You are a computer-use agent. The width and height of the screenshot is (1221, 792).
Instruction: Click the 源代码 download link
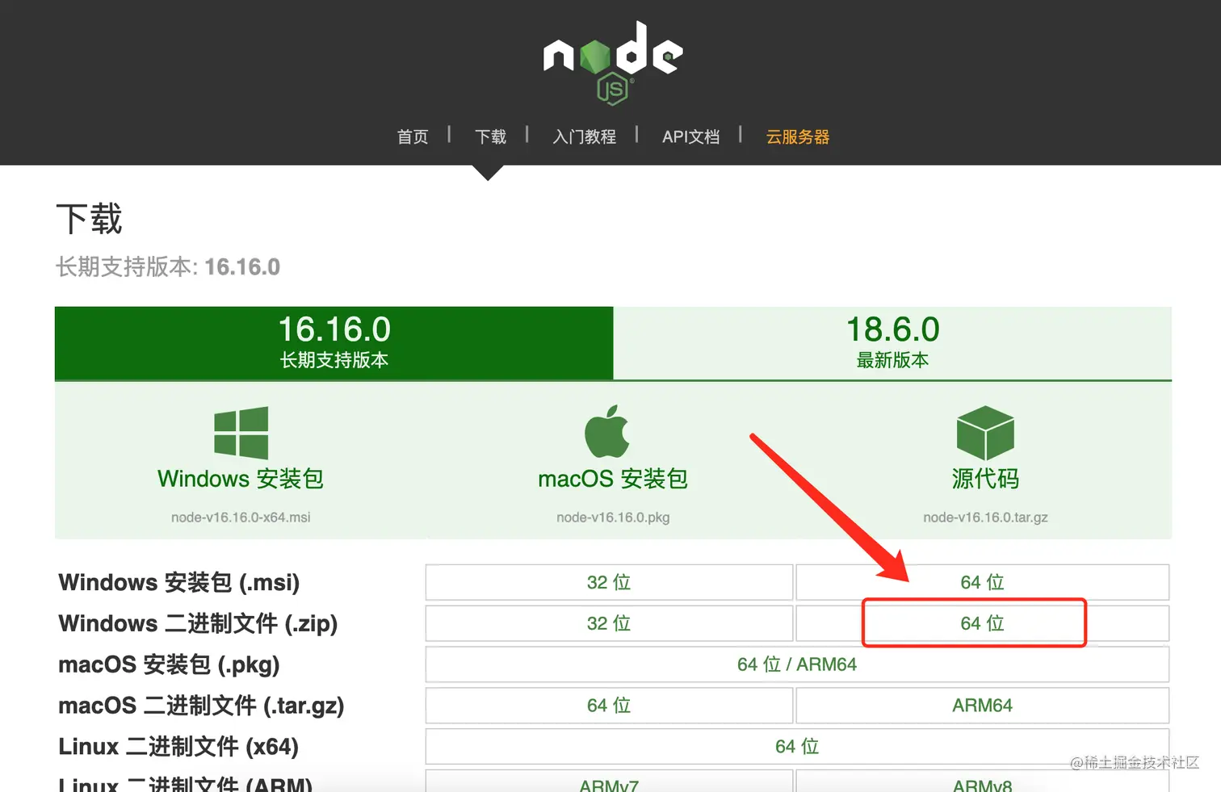pos(985,479)
